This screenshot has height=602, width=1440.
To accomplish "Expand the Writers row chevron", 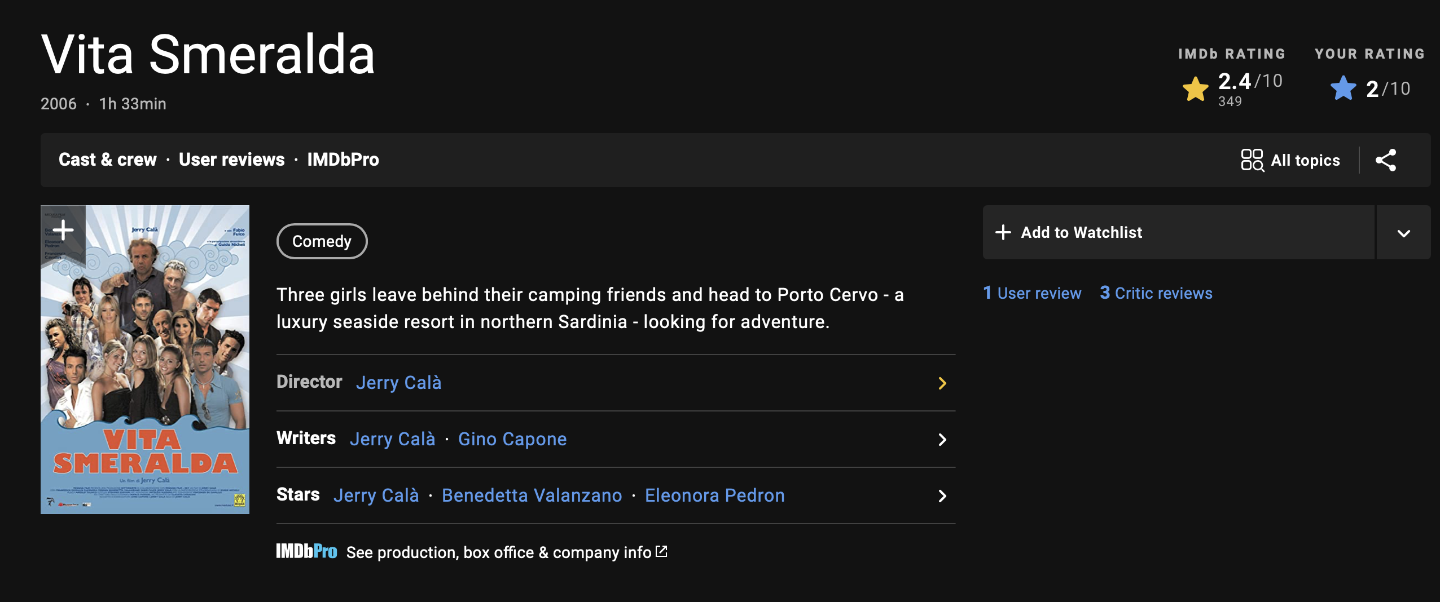I will click(942, 440).
